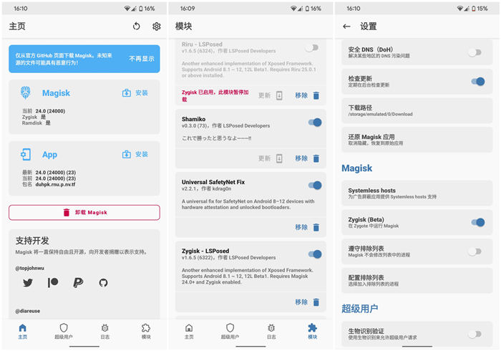Enable the 安全 DNS (DoH) switch
The width and height of the screenshot is (501, 351).
[475, 52]
